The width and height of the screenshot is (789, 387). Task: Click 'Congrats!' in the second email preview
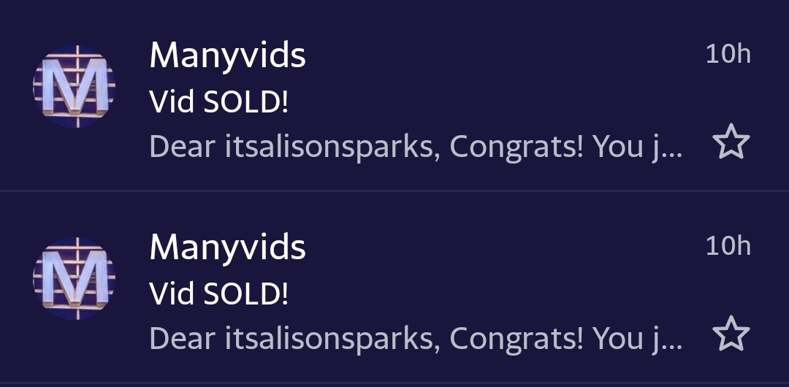tap(517, 338)
